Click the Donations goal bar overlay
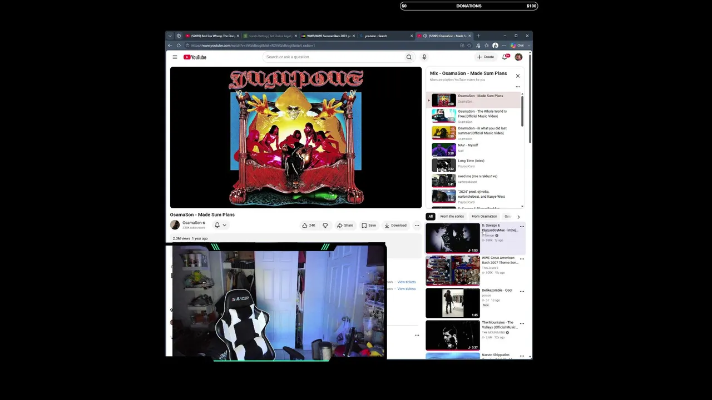This screenshot has height=400, width=712. [469, 6]
